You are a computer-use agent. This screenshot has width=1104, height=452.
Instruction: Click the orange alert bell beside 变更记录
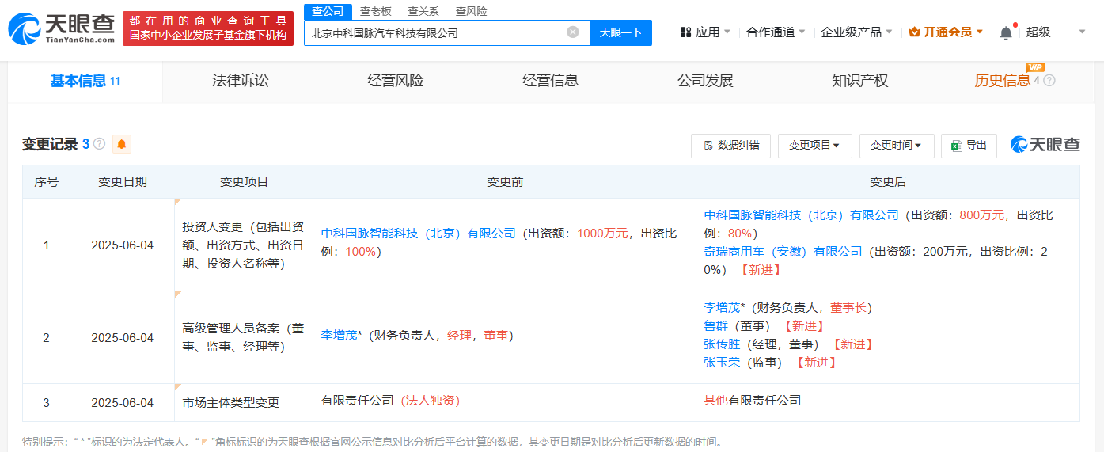122,144
